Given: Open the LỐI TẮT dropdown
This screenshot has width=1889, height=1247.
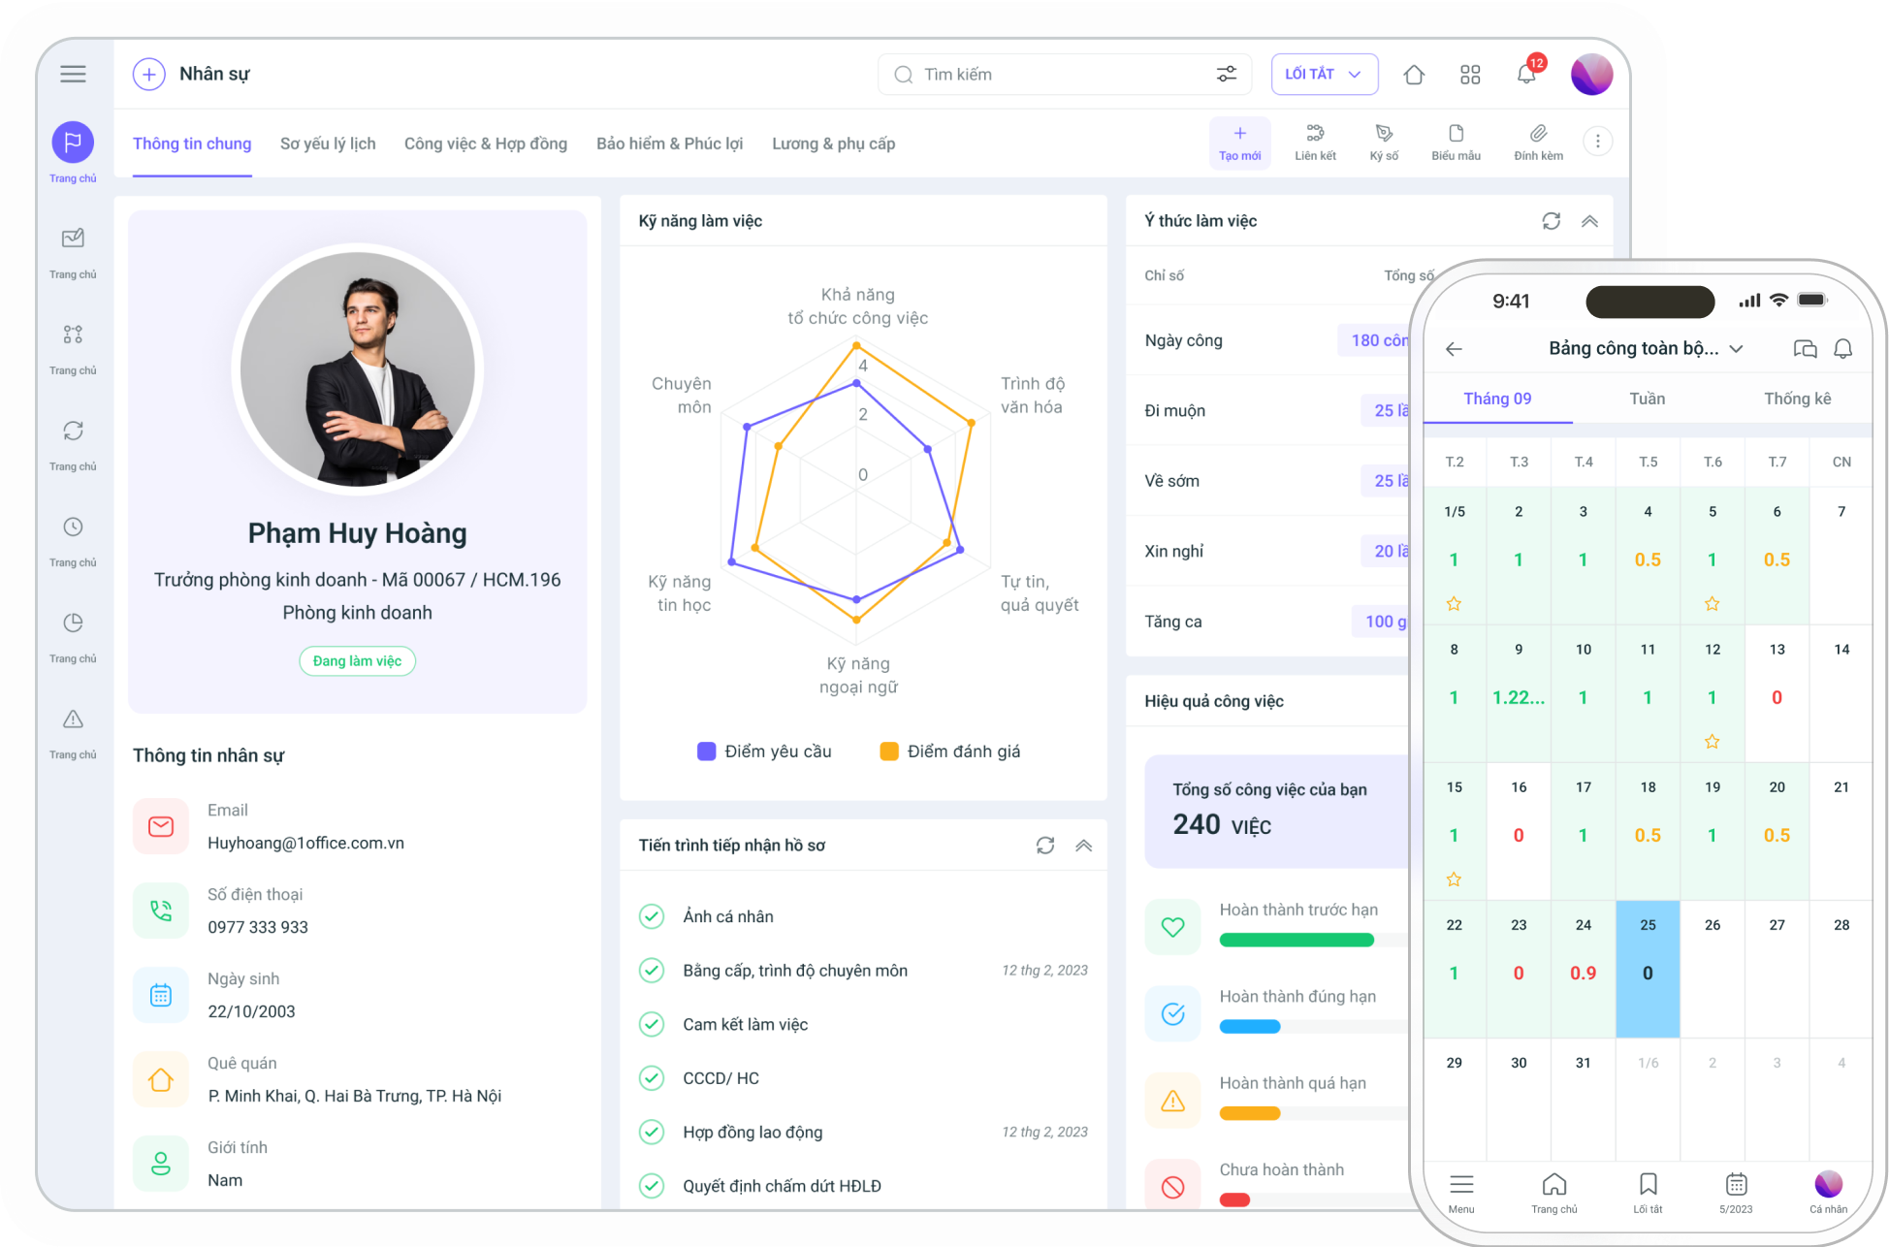Looking at the screenshot, I should 1324,75.
